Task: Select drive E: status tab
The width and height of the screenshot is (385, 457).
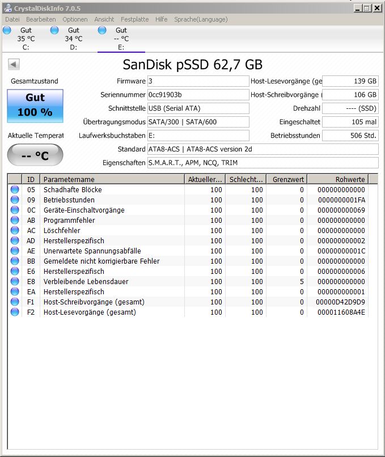Action: pos(121,39)
